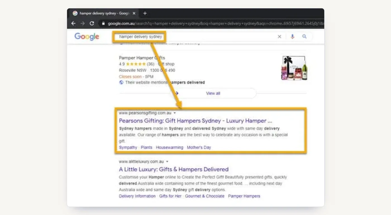Open the Pamper Hampers sitelink
The width and height of the screenshot is (391, 215).
tap(244, 196)
